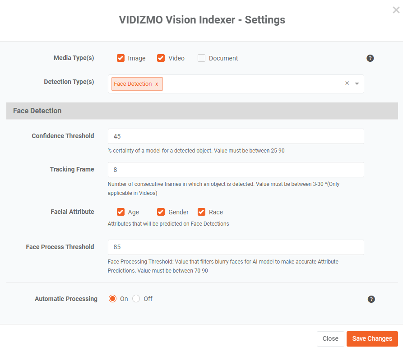This screenshot has height=352, width=403.
Task: Select Automatic Processing On
Action: click(x=112, y=299)
